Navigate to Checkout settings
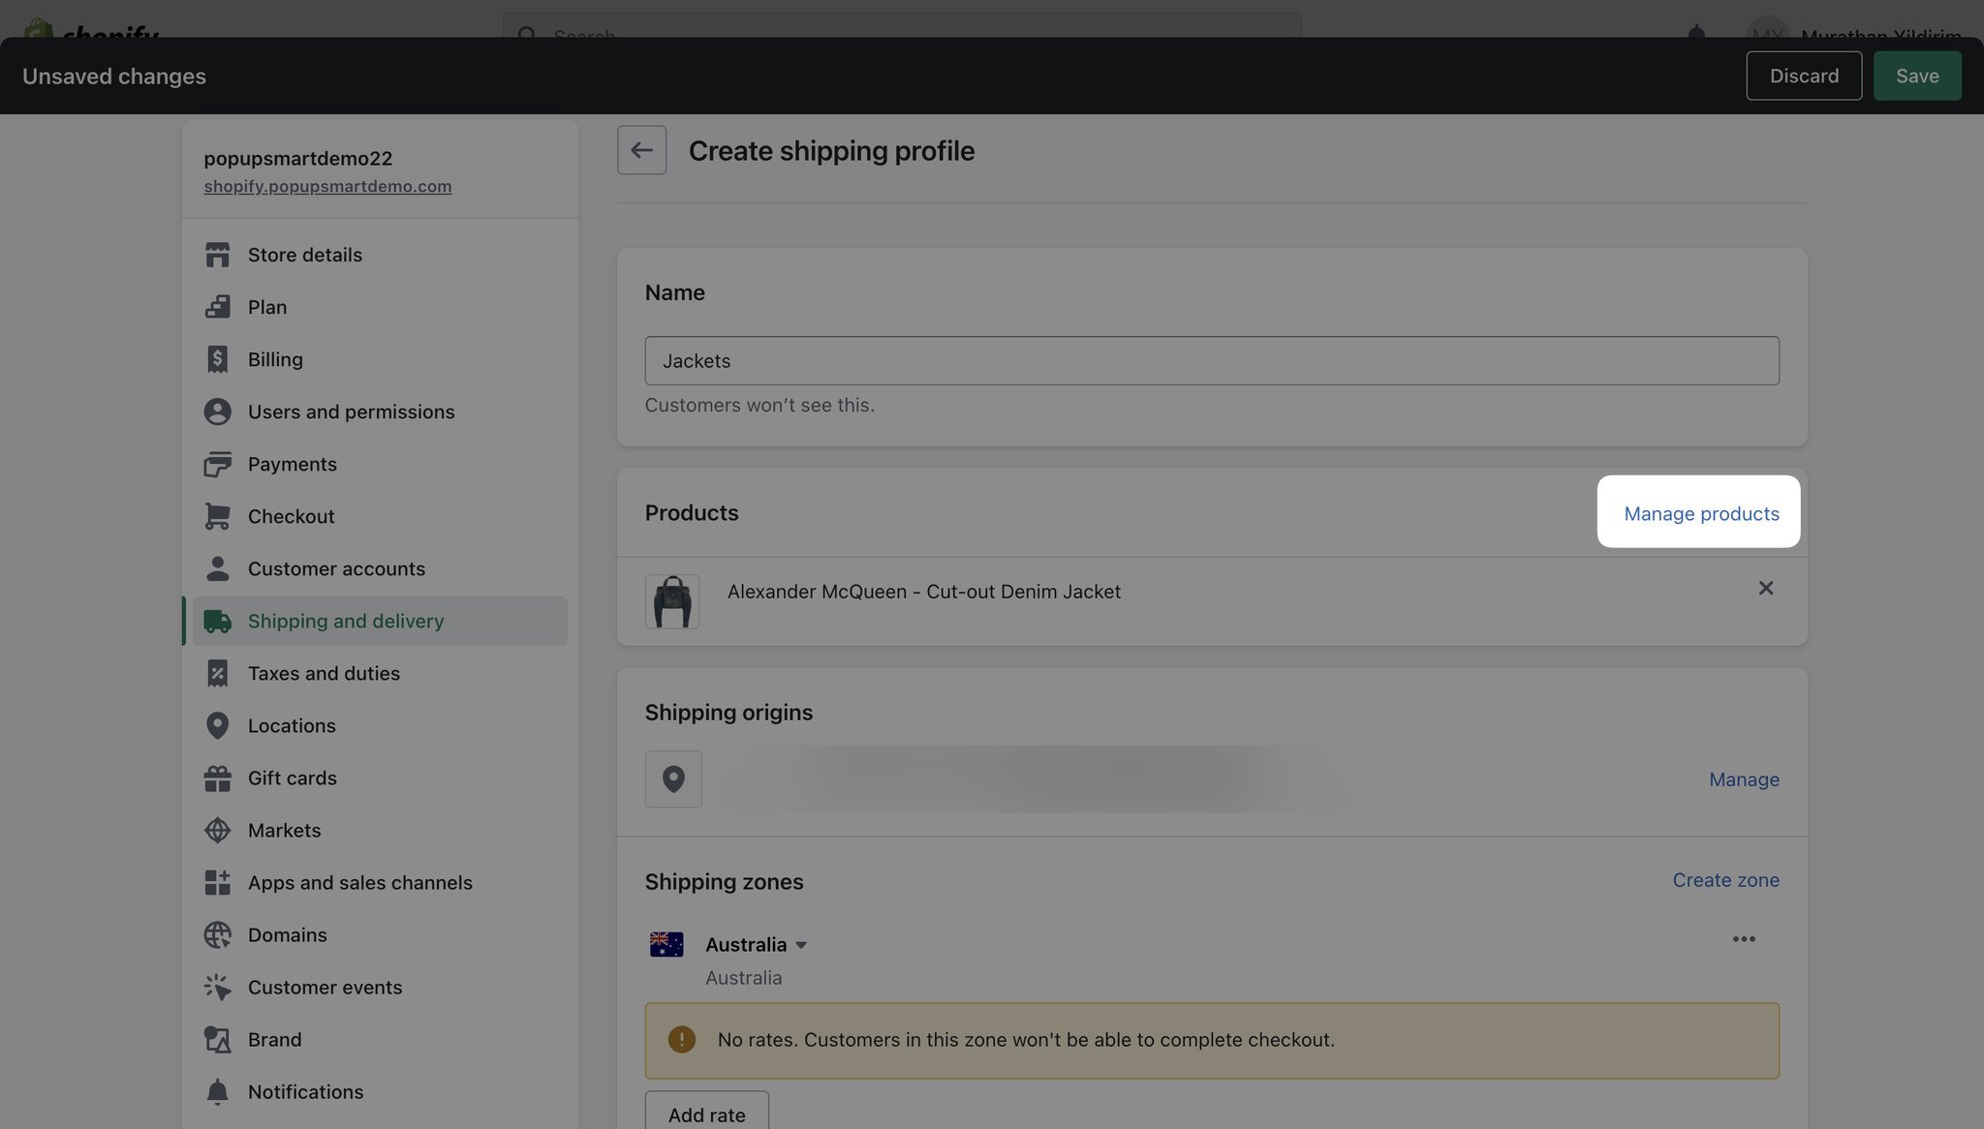 380,516
